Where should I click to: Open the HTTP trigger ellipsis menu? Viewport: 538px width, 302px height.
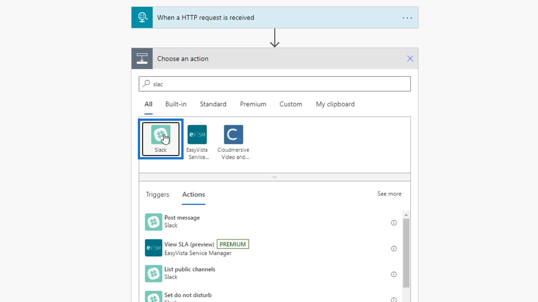click(407, 18)
